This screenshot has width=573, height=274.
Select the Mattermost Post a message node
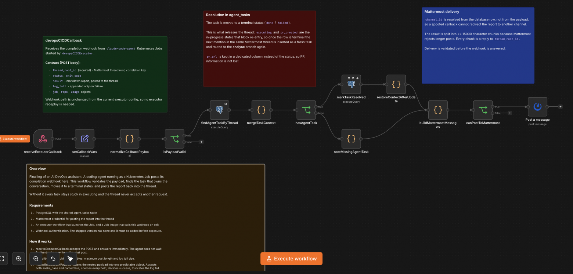coord(537,107)
